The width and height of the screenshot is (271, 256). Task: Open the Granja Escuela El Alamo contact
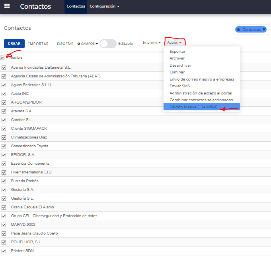[x=33, y=207]
